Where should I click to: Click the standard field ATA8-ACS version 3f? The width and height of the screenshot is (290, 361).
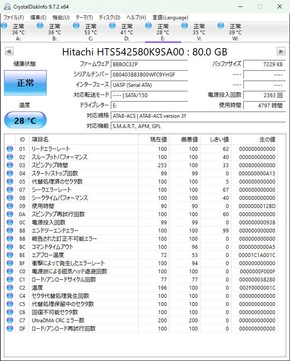198,116
